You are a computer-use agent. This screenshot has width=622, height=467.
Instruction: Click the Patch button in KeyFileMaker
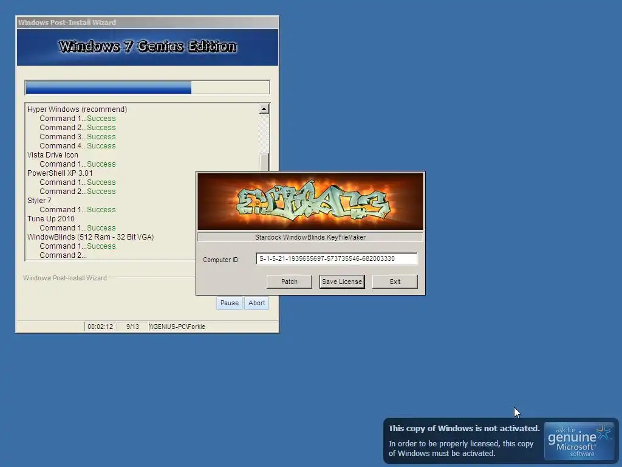pos(289,282)
